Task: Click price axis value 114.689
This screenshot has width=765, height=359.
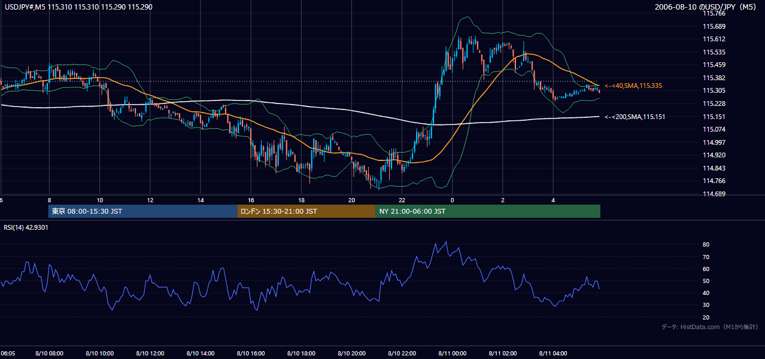Action: (714, 194)
